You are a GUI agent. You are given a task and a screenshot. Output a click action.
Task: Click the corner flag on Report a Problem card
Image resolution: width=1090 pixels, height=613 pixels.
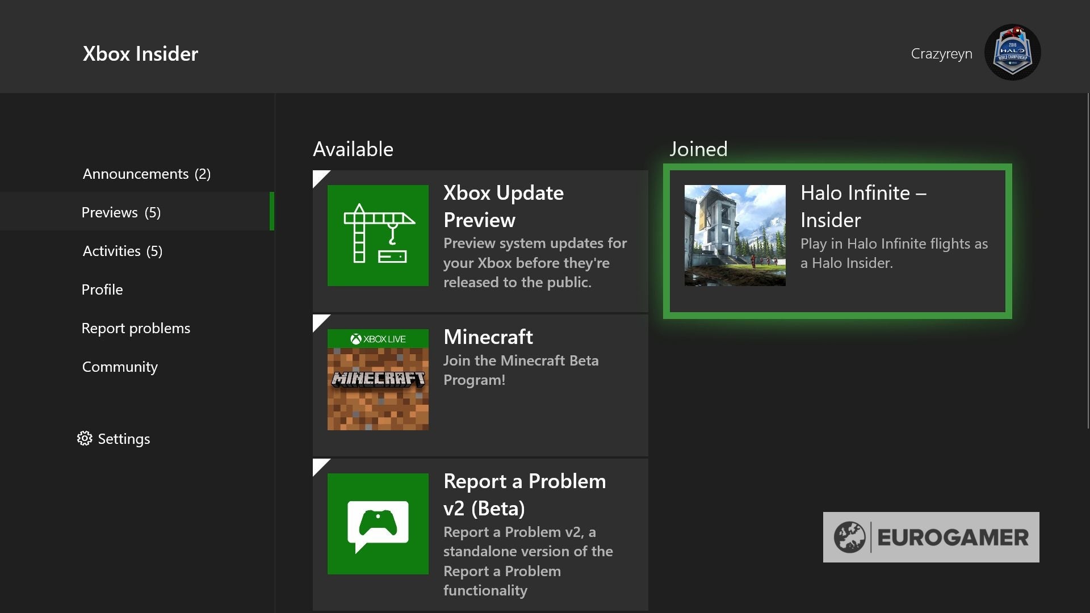click(x=319, y=465)
